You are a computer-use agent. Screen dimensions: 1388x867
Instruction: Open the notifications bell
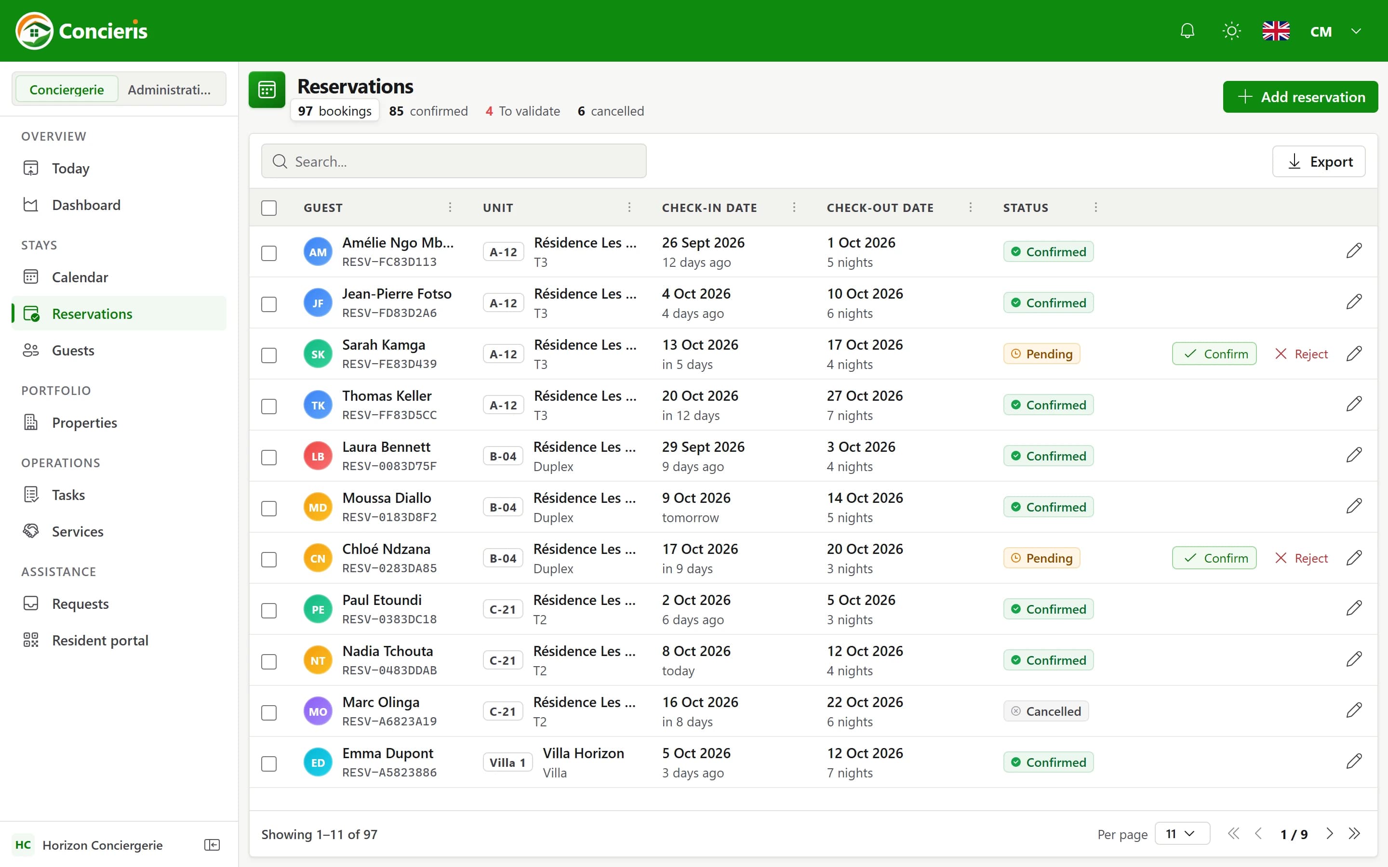tap(1187, 31)
